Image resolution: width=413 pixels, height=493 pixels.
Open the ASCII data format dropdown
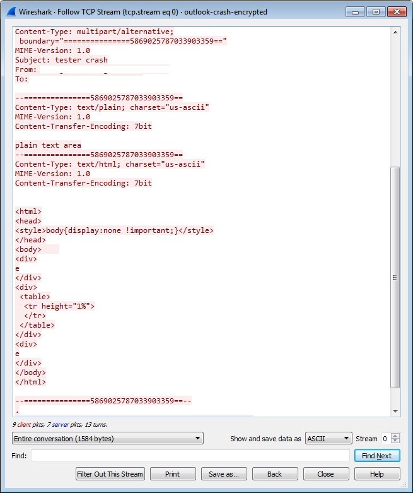(x=329, y=438)
